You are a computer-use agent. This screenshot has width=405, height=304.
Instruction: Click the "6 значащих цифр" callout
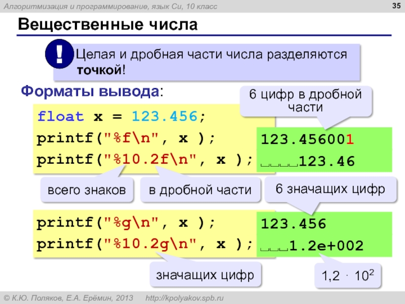(330, 189)
